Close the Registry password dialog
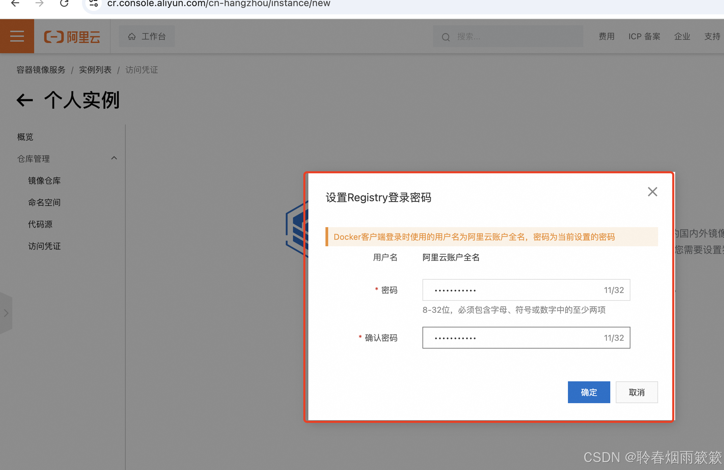The width and height of the screenshot is (724, 470). tap(652, 192)
